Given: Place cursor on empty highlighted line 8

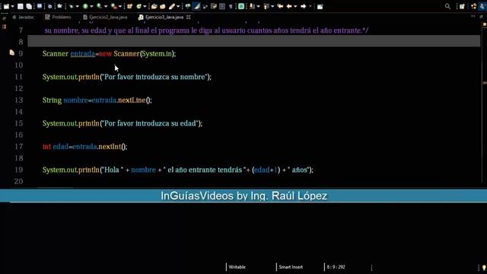Looking at the screenshot, I should point(253,41).
